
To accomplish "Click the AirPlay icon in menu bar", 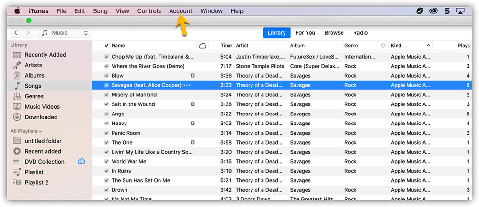I will click(x=461, y=11).
